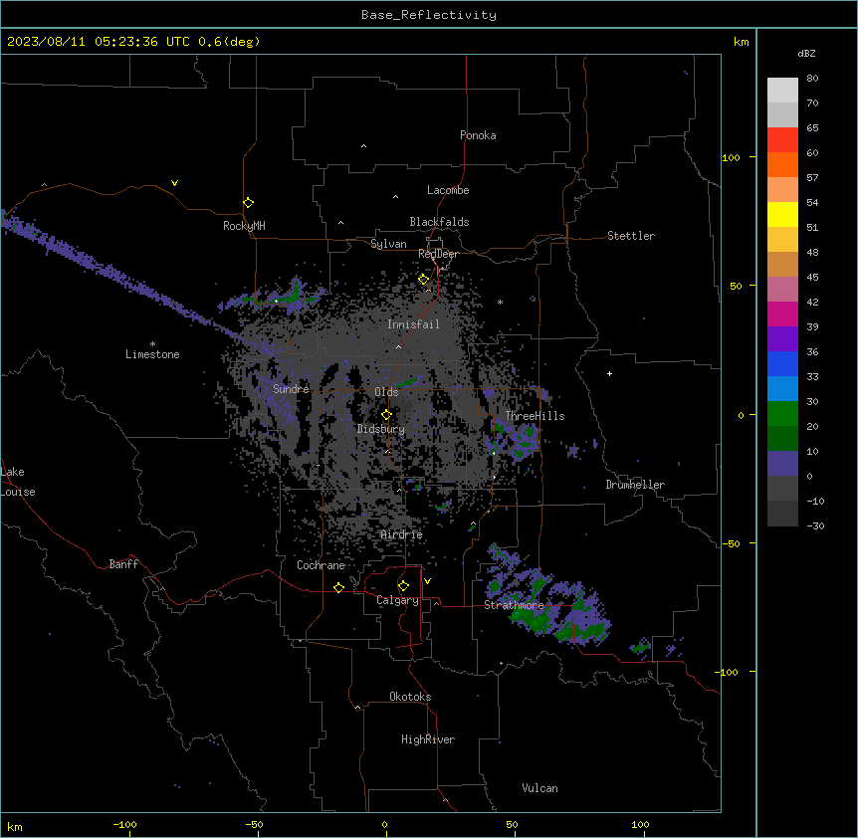Click the Blackfalds label on the map
This screenshot has height=838, width=858.
pyautogui.click(x=439, y=222)
